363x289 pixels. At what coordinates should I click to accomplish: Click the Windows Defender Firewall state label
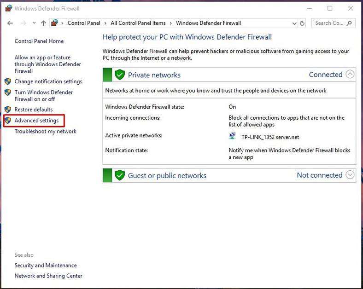point(145,107)
